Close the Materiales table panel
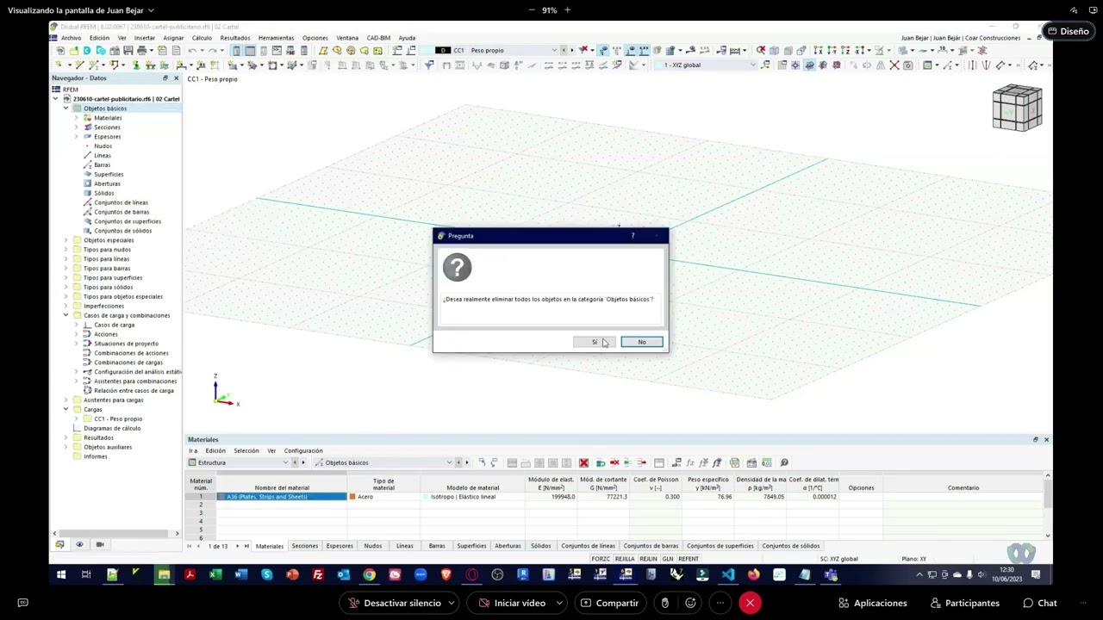Viewport: 1103px width, 620px height. pyautogui.click(x=1046, y=440)
